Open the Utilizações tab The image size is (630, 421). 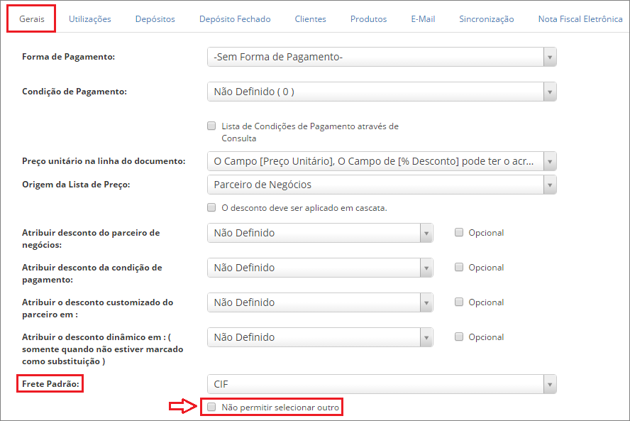coord(89,19)
